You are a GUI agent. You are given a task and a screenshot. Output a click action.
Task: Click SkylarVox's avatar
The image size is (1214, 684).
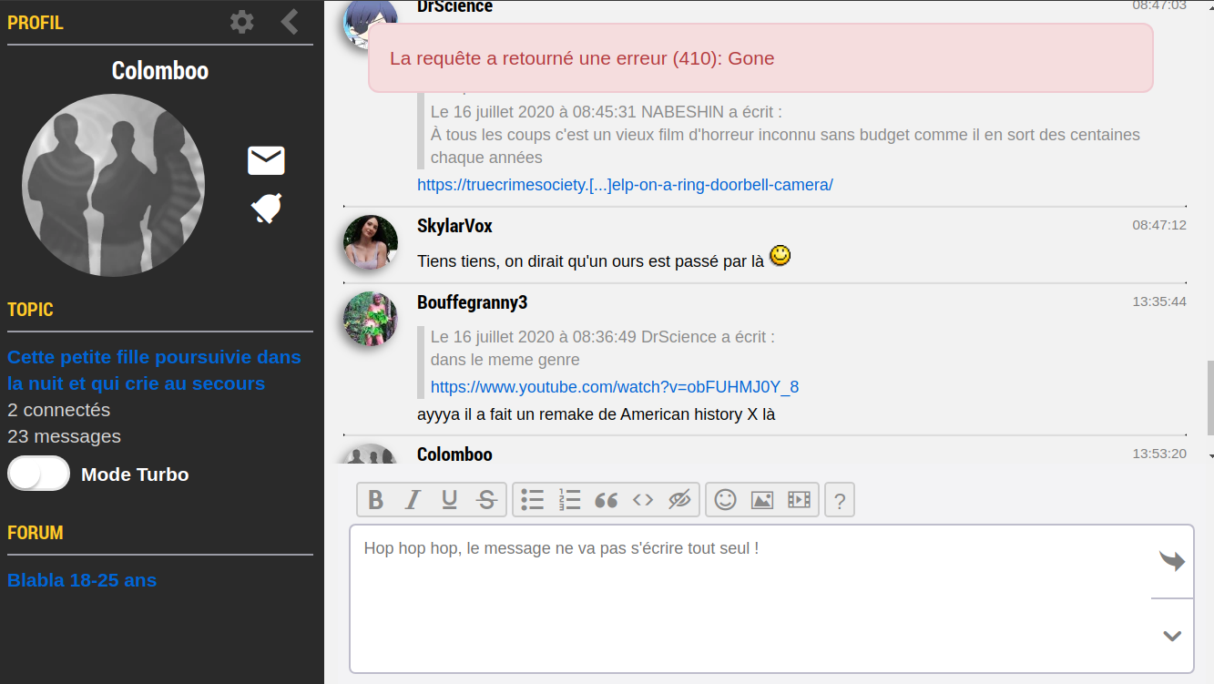tap(371, 242)
